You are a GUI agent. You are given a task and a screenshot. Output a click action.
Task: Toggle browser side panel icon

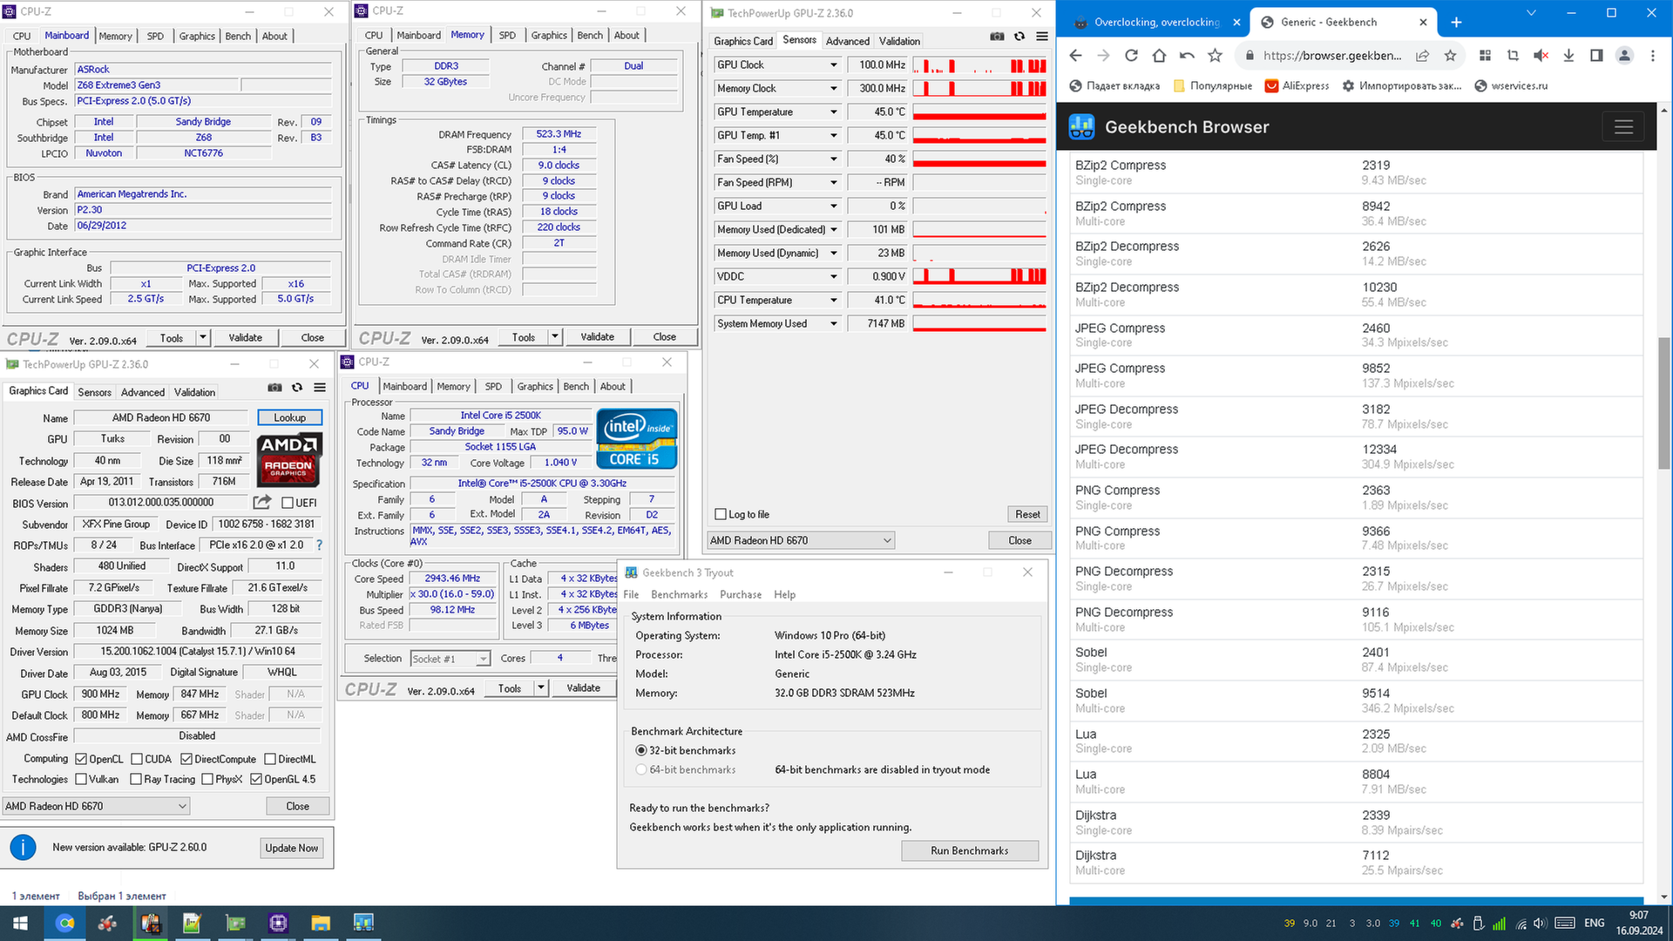pyautogui.click(x=1596, y=56)
